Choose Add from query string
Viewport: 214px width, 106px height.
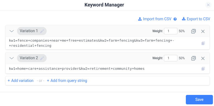click(x=67, y=81)
